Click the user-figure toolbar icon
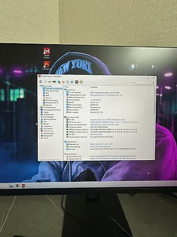Viewport: 177px width, 237px height. coord(72,82)
